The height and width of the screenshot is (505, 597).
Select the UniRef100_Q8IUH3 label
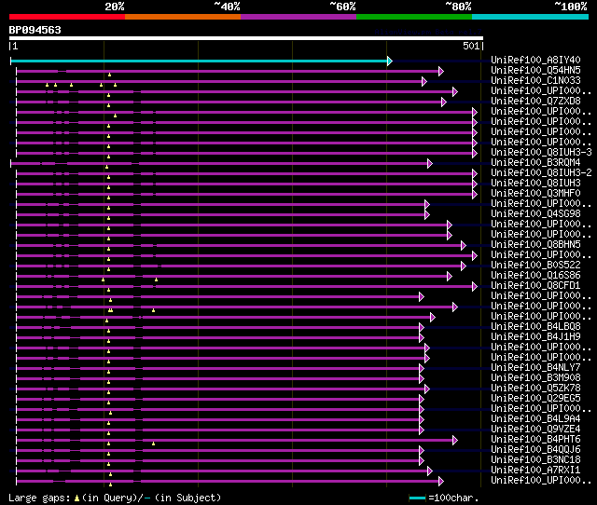tap(535, 183)
